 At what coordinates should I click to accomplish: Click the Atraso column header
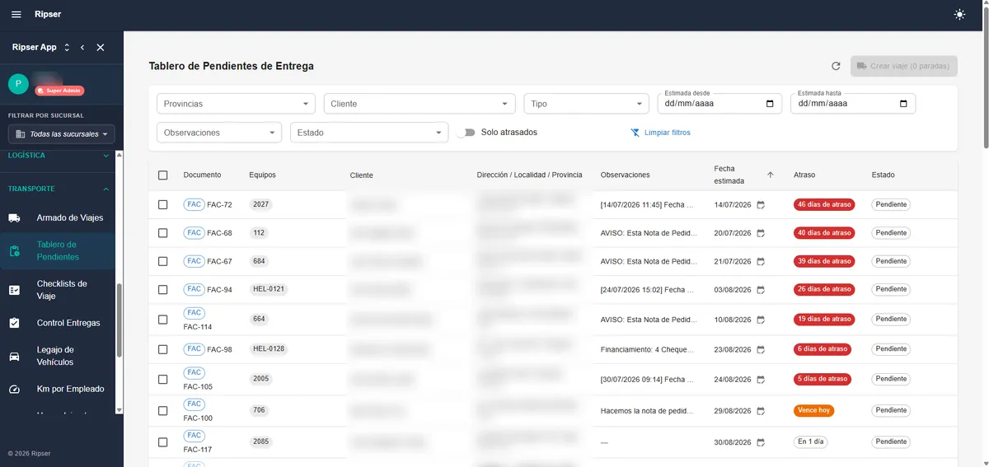click(x=804, y=175)
